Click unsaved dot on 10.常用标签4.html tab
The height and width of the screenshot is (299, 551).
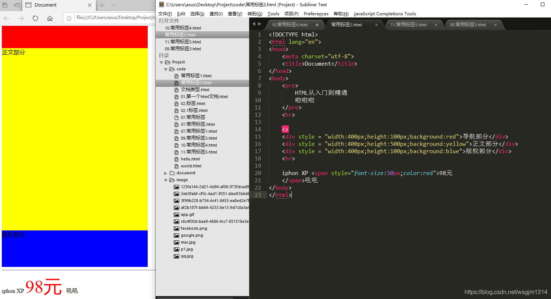(317, 25)
